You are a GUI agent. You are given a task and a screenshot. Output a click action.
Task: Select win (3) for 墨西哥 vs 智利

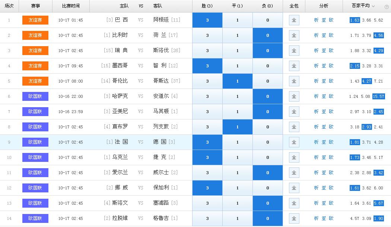click(x=207, y=66)
